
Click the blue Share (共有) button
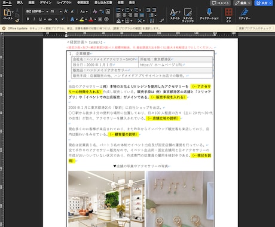pyautogui.click(x=264, y=3)
